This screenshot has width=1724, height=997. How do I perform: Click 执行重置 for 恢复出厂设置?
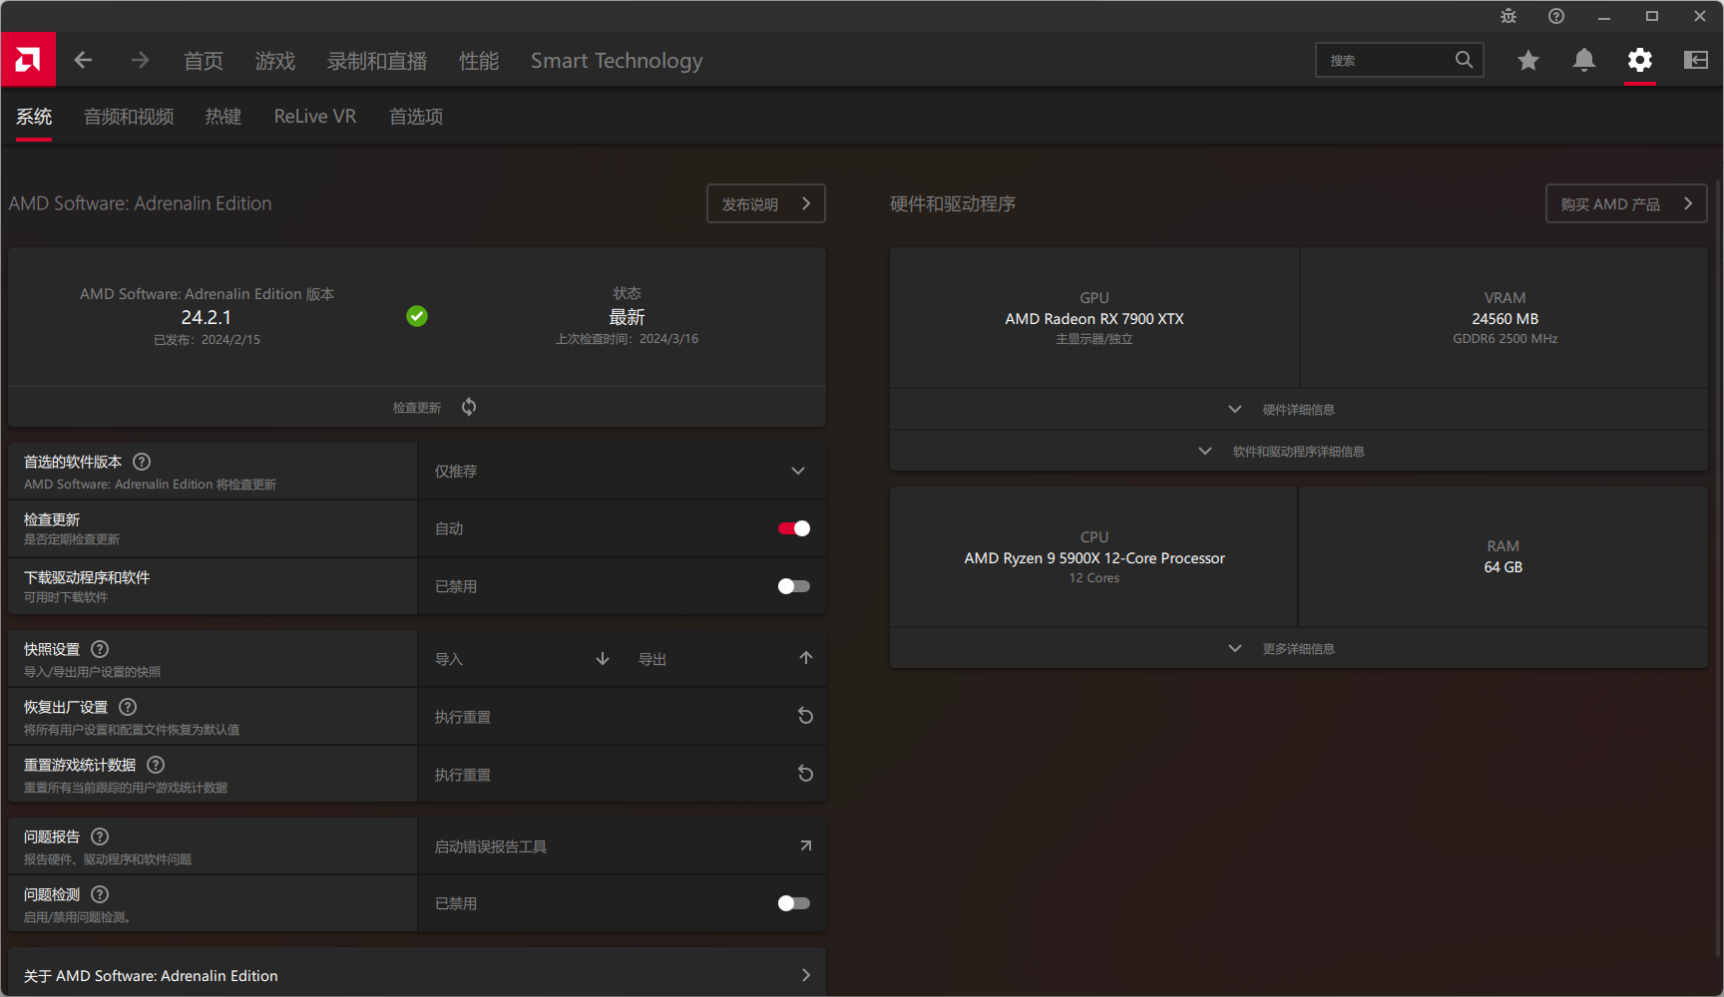click(x=463, y=717)
